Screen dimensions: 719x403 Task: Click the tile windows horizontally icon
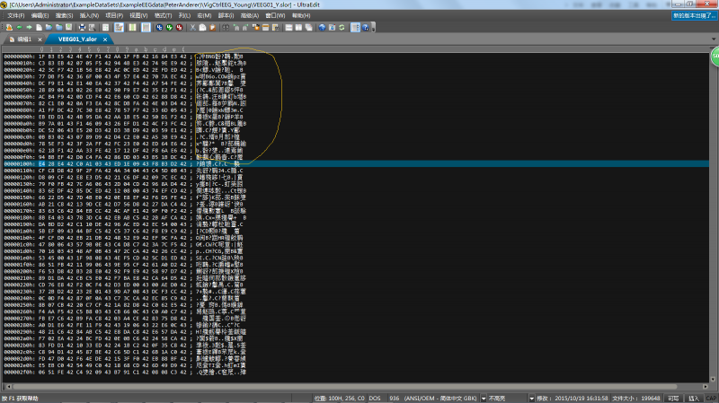(x=288, y=28)
